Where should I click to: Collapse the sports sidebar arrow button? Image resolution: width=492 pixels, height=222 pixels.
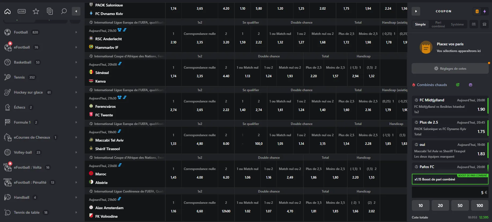coord(76,11)
